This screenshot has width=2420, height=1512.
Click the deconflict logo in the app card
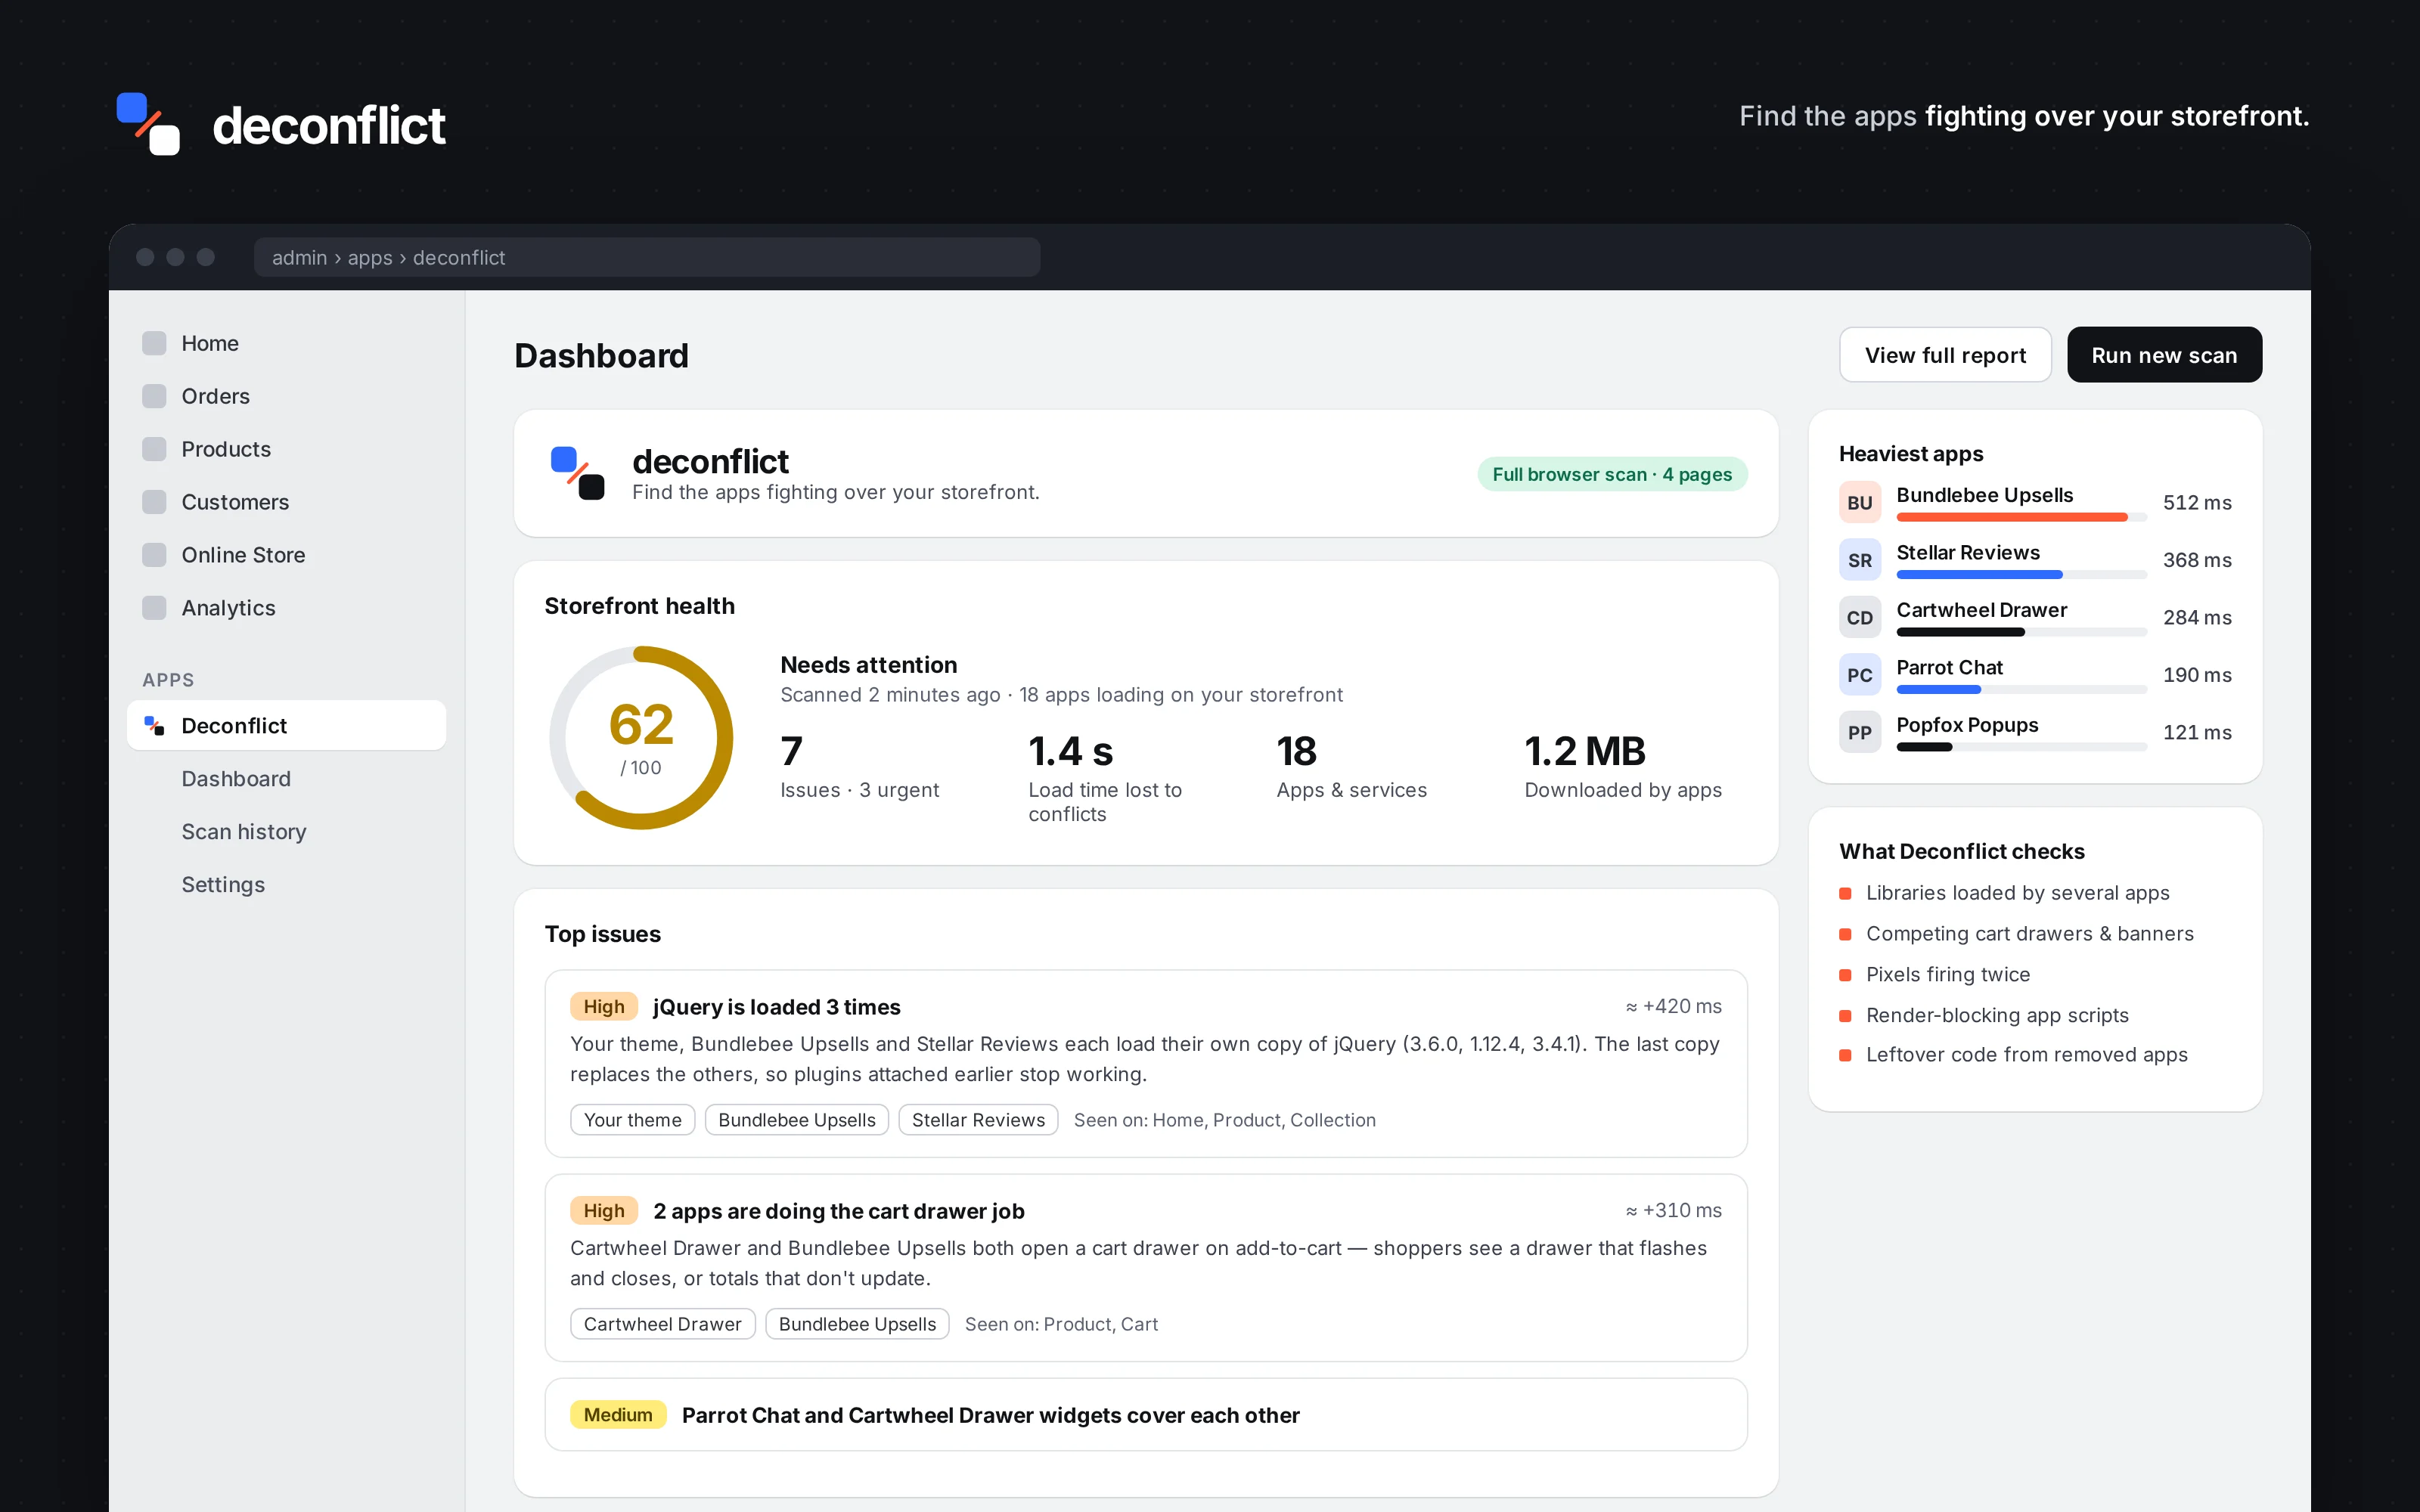coord(578,473)
